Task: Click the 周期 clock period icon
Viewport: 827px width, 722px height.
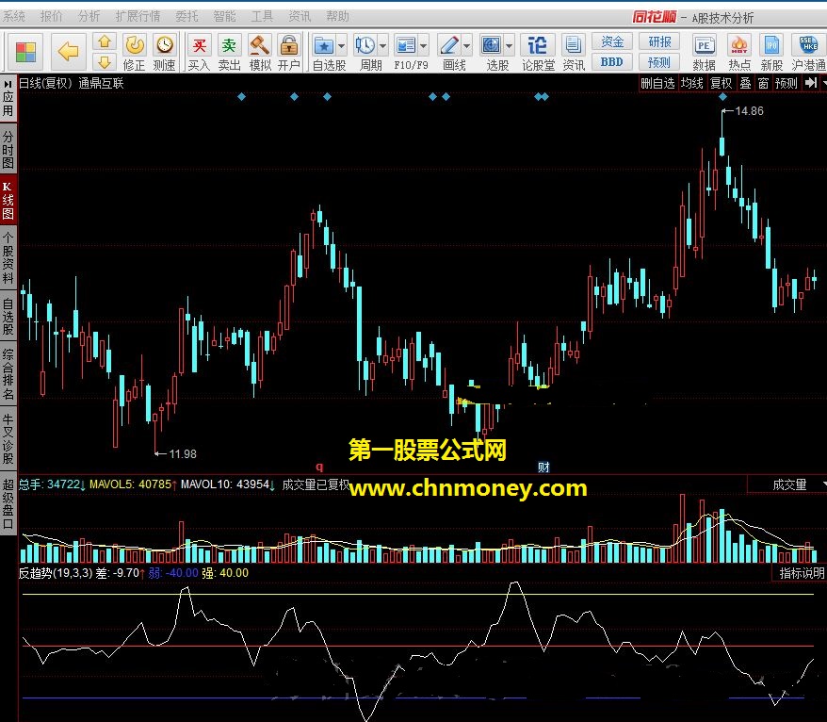Action: coord(365,46)
